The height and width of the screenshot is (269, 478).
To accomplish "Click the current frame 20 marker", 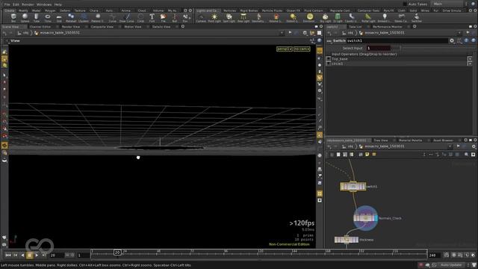I will (117, 253).
